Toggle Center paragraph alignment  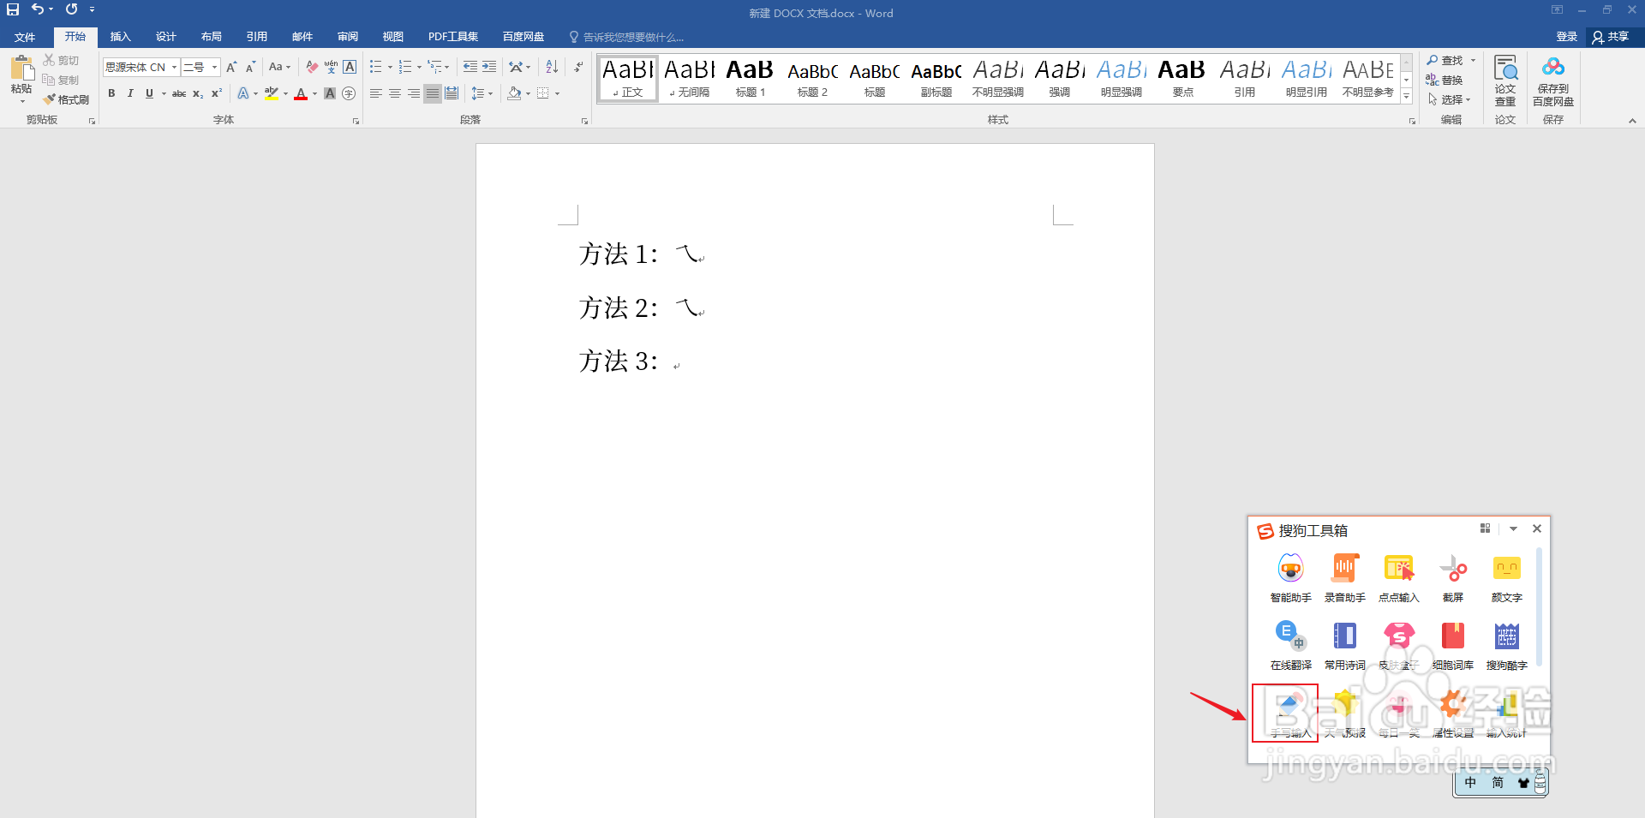tap(395, 93)
